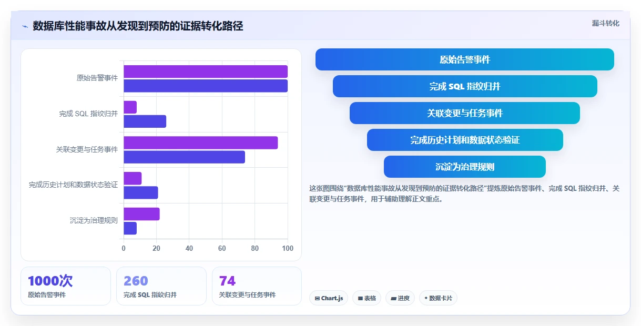Image resolution: width=641 pixels, height=326 pixels.
Task: Open the 1000次 原始告警事件 stat card
Action: [x=66, y=286]
